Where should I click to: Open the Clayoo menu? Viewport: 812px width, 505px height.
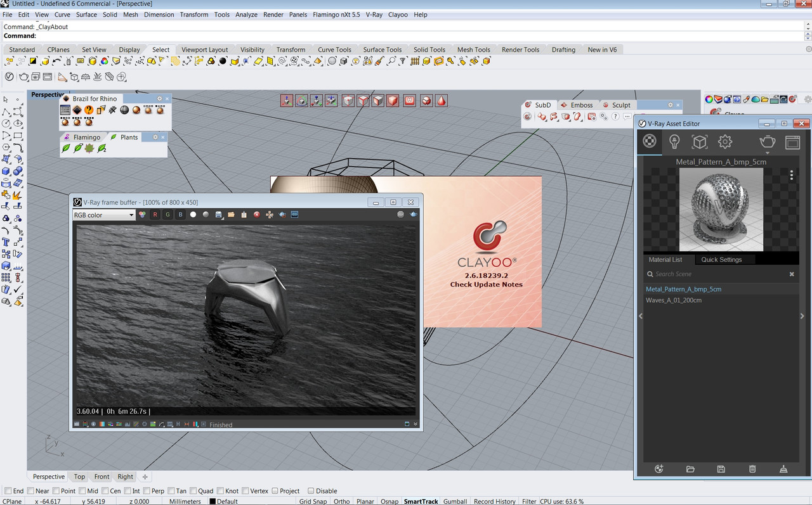click(398, 15)
